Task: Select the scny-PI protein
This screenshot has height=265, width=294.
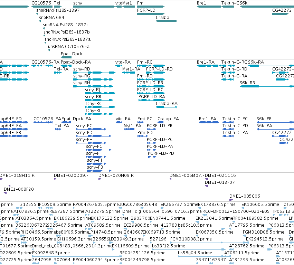Action: pos(96,157)
